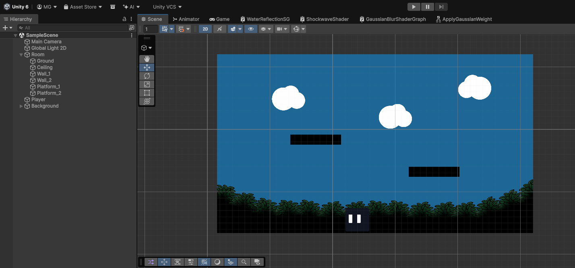Collapse the Room object in Hierarchy

pyautogui.click(x=21, y=55)
